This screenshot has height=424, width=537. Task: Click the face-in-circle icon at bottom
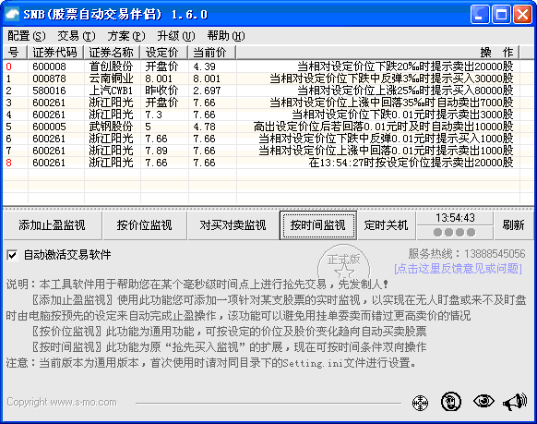[x=450, y=402]
